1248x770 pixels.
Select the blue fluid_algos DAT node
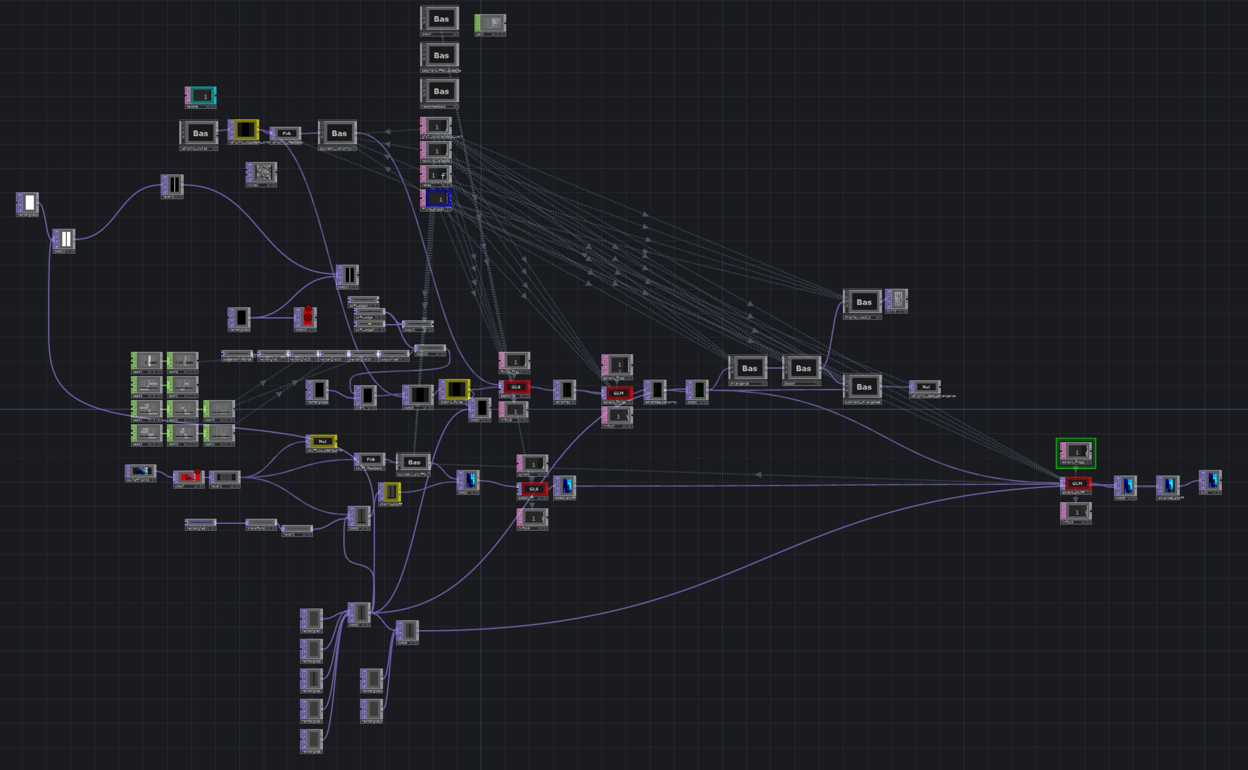click(437, 198)
